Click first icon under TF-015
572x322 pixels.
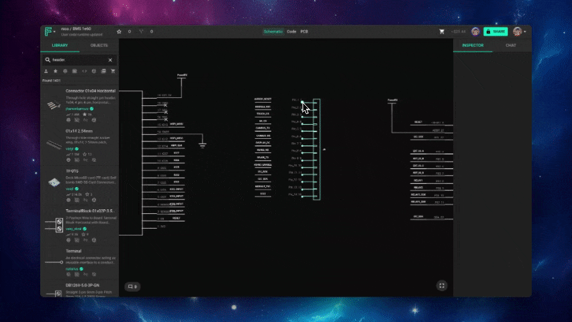coord(68,200)
